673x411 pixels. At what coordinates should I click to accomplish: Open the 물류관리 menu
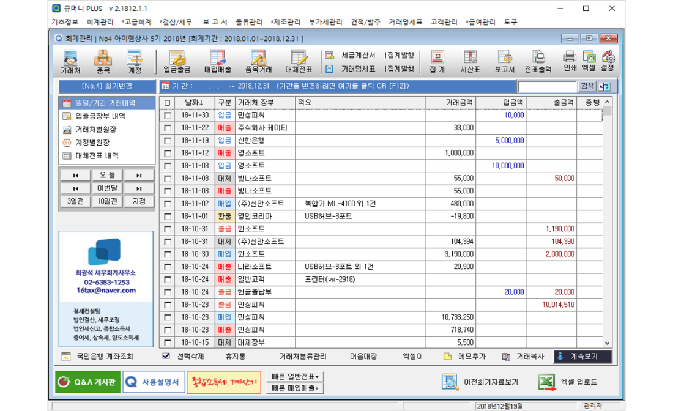[248, 22]
